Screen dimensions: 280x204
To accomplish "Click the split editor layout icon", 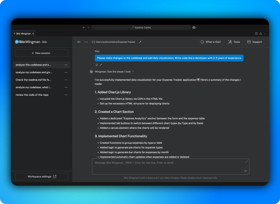I will (x=256, y=34).
